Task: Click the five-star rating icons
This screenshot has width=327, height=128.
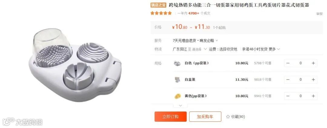Action: click(x=161, y=13)
